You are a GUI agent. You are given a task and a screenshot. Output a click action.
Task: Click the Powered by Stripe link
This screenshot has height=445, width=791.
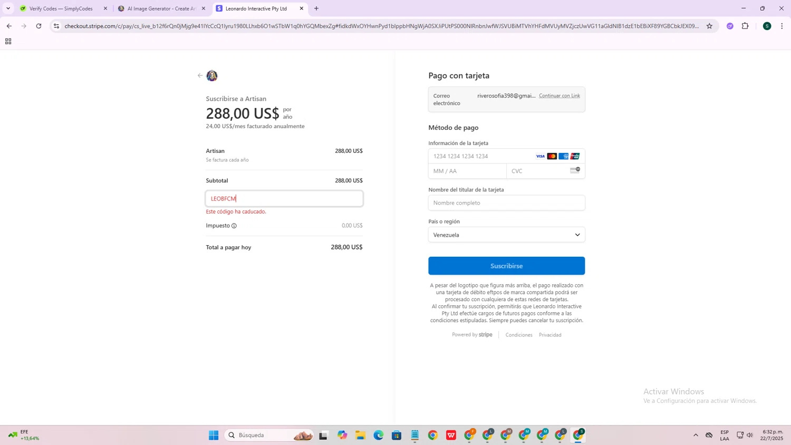[x=472, y=335]
